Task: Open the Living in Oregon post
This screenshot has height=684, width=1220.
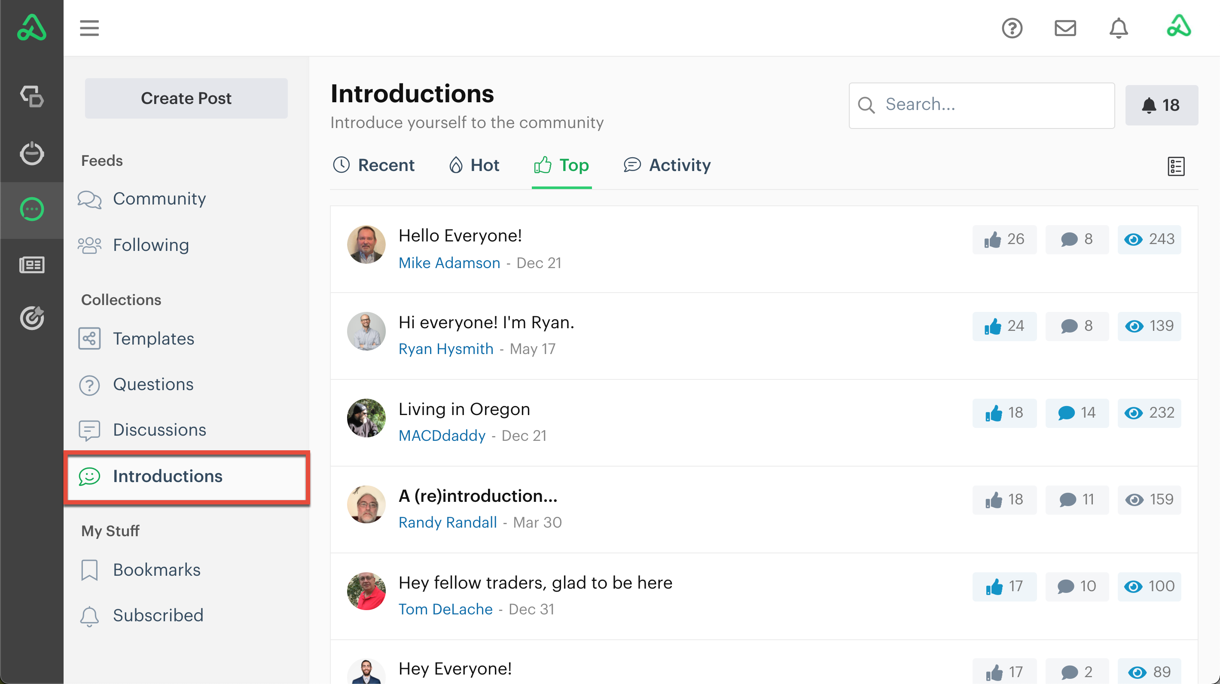Action: pos(464,409)
